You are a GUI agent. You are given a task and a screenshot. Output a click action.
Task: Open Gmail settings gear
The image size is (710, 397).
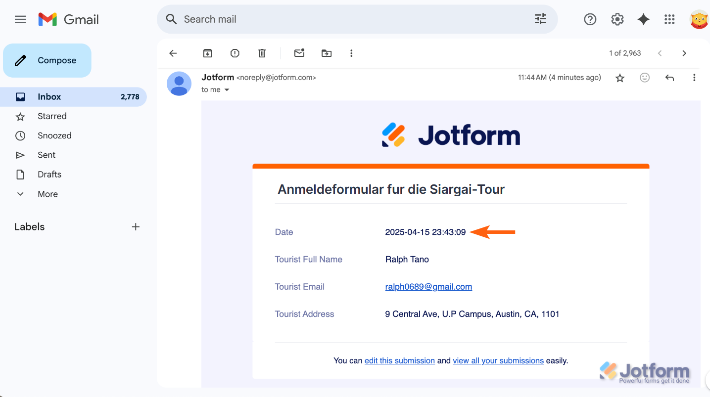point(617,19)
